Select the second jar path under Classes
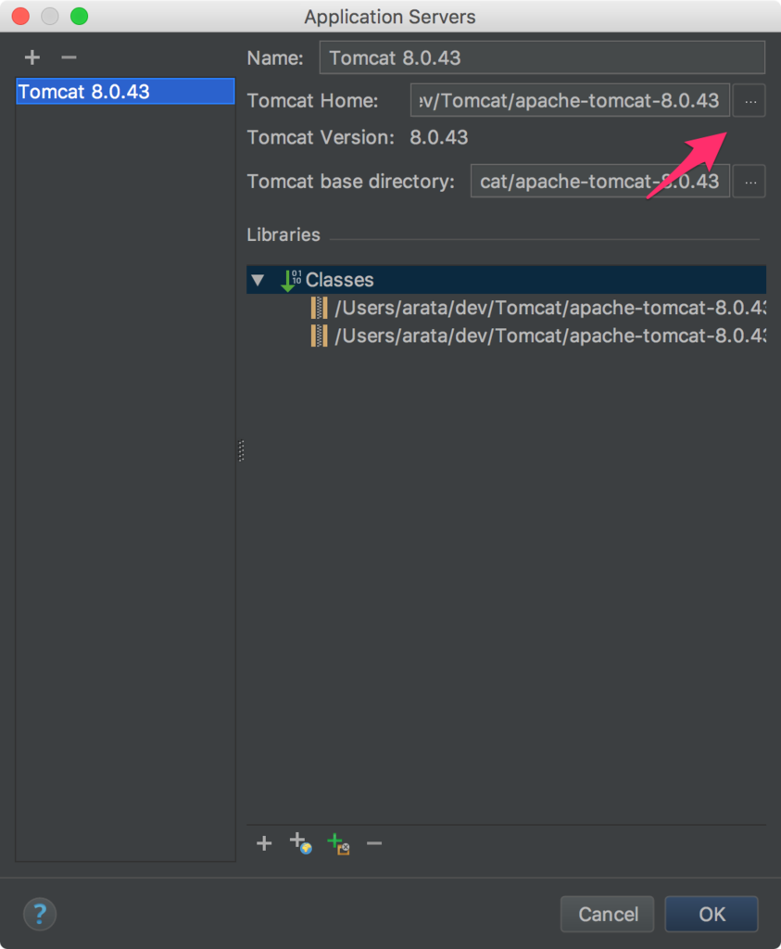The width and height of the screenshot is (781, 949). tap(538, 335)
